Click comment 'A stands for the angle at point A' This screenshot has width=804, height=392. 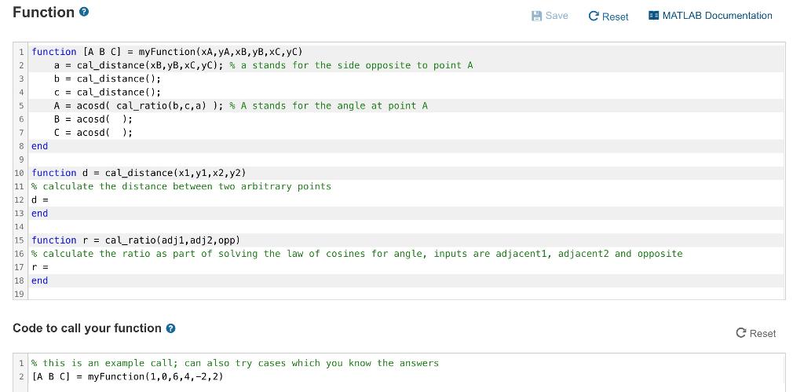coord(329,106)
